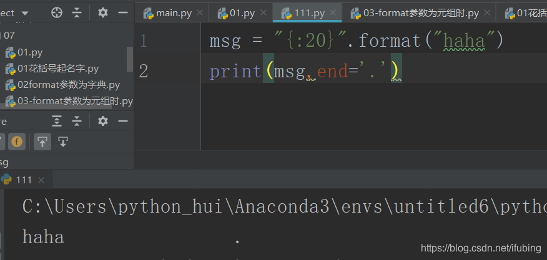Open 02format参数为字典.py in project tree
The height and width of the screenshot is (260, 547).
click(x=69, y=85)
